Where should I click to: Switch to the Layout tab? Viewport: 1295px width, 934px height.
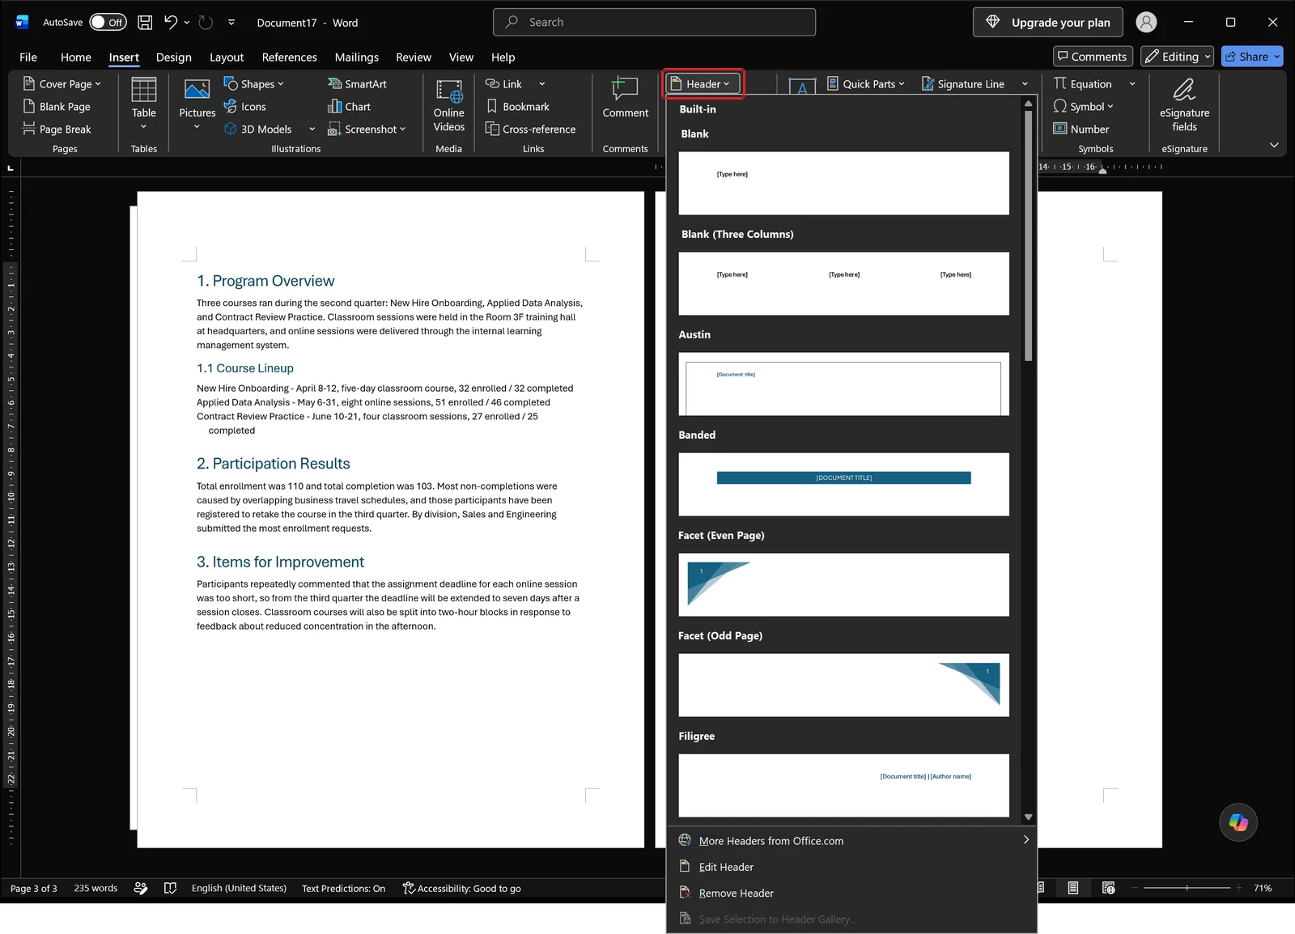point(227,57)
